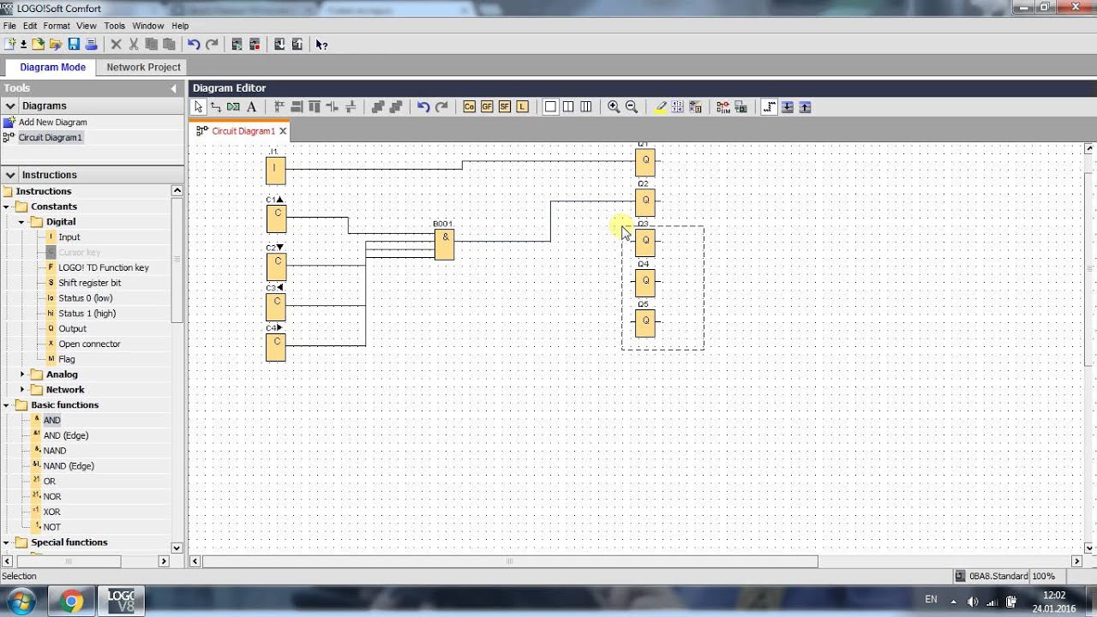Click the Save diskette icon

[x=74, y=45]
